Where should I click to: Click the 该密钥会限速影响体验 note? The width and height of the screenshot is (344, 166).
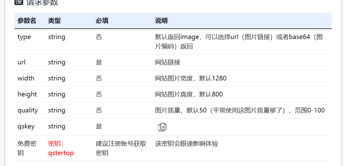186,144
